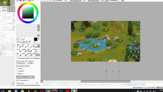Click the middle button in the navigator's upper row
163x92 pixels.
pos(11,8)
